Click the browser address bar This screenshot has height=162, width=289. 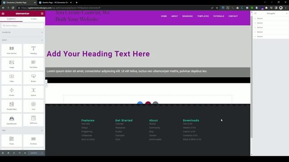[114, 8]
